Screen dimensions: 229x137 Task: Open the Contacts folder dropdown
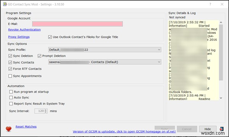coord(105,62)
